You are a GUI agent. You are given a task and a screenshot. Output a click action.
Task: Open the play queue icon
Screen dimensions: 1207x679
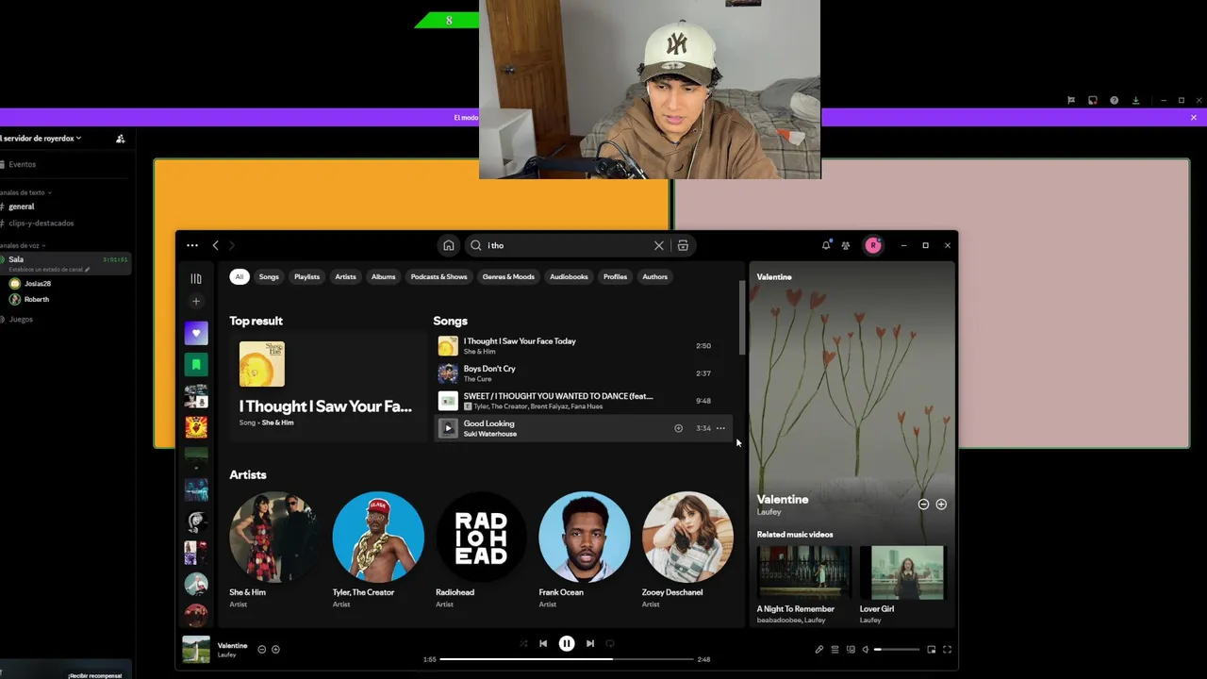click(x=835, y=650)
